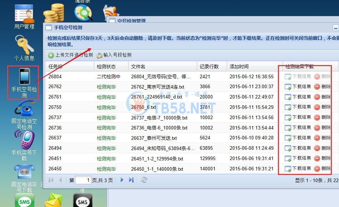Download results for task 26750
This screenshot has width=339, height=207.
click(298, 107)
